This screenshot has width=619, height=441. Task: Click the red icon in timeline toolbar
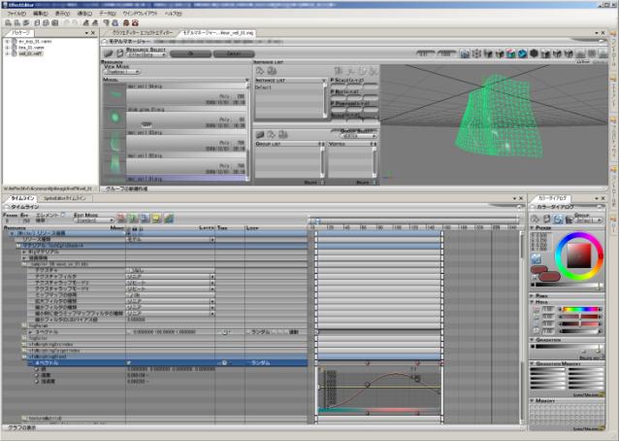tap(119, 219)
